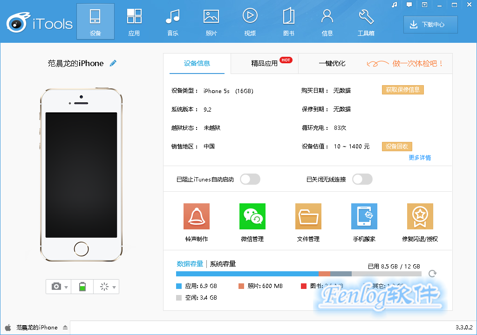Click the orange 照片 segment of storage bar

click(x=324, y=274)
